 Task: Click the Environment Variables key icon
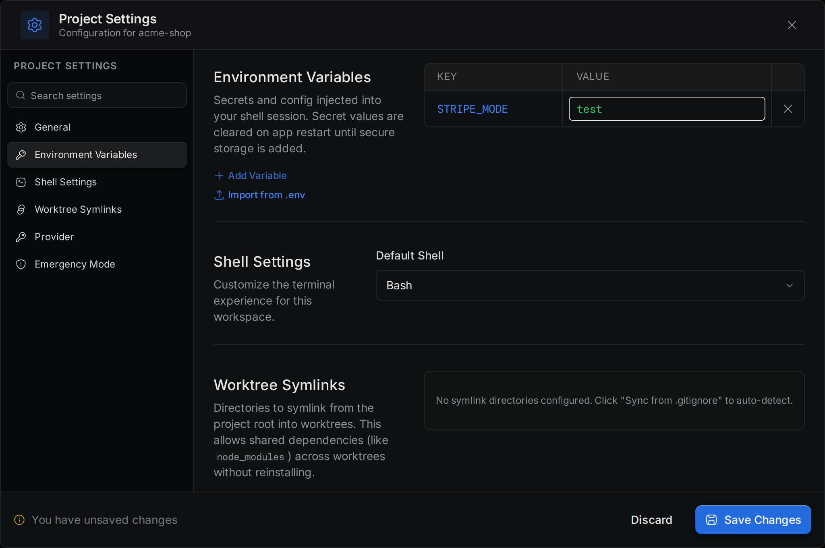coord(21,155)
